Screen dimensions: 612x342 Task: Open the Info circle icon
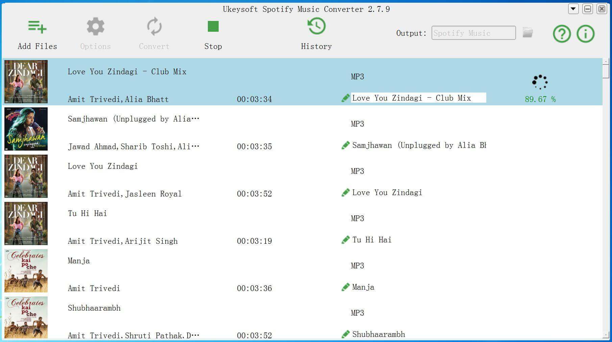[585, 34]
